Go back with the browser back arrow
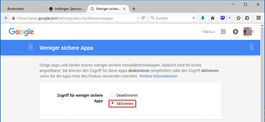This screenshot has height=122, width=265. pos(6,18)
